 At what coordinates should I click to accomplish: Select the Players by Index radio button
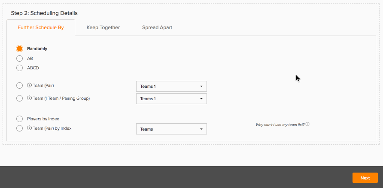coord(20,119)
